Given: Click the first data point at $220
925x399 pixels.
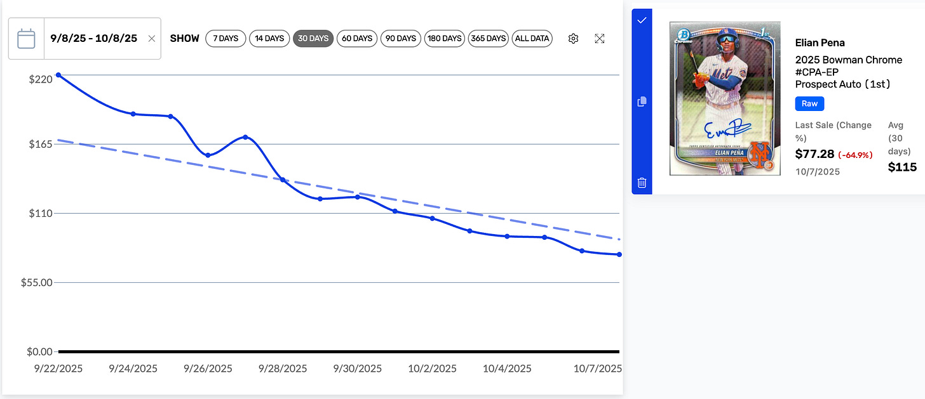Looking at the screenshot, I should click(58, 75).
